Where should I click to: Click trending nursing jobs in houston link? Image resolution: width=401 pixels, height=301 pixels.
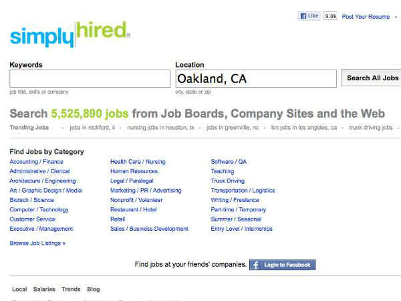click(x=163, y=127)
